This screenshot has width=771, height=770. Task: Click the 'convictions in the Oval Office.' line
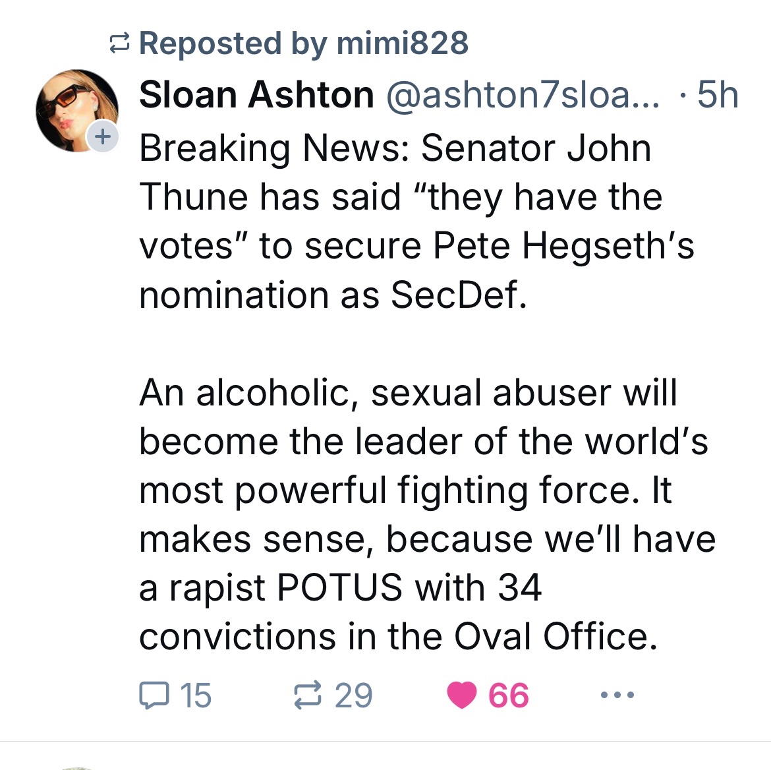tap(399, 636)
